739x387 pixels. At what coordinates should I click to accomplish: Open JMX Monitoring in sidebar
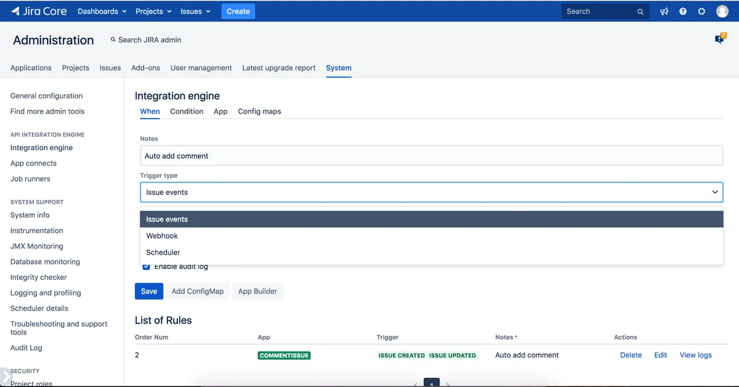36,246
